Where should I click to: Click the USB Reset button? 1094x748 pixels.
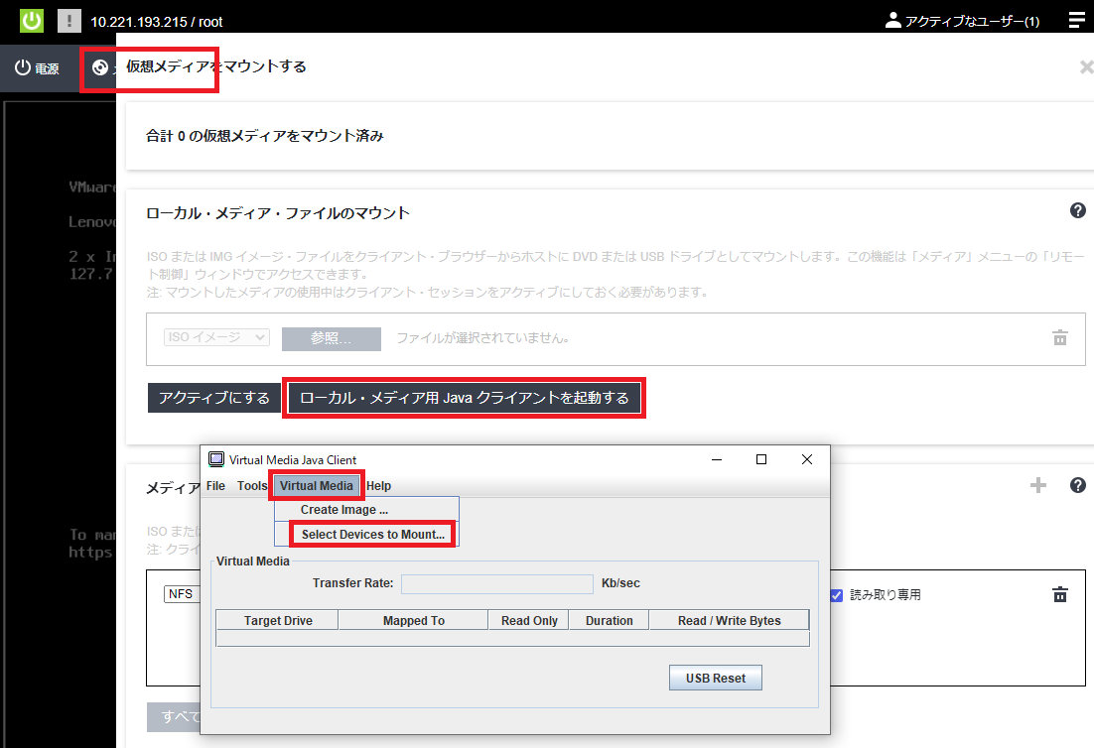715,678
